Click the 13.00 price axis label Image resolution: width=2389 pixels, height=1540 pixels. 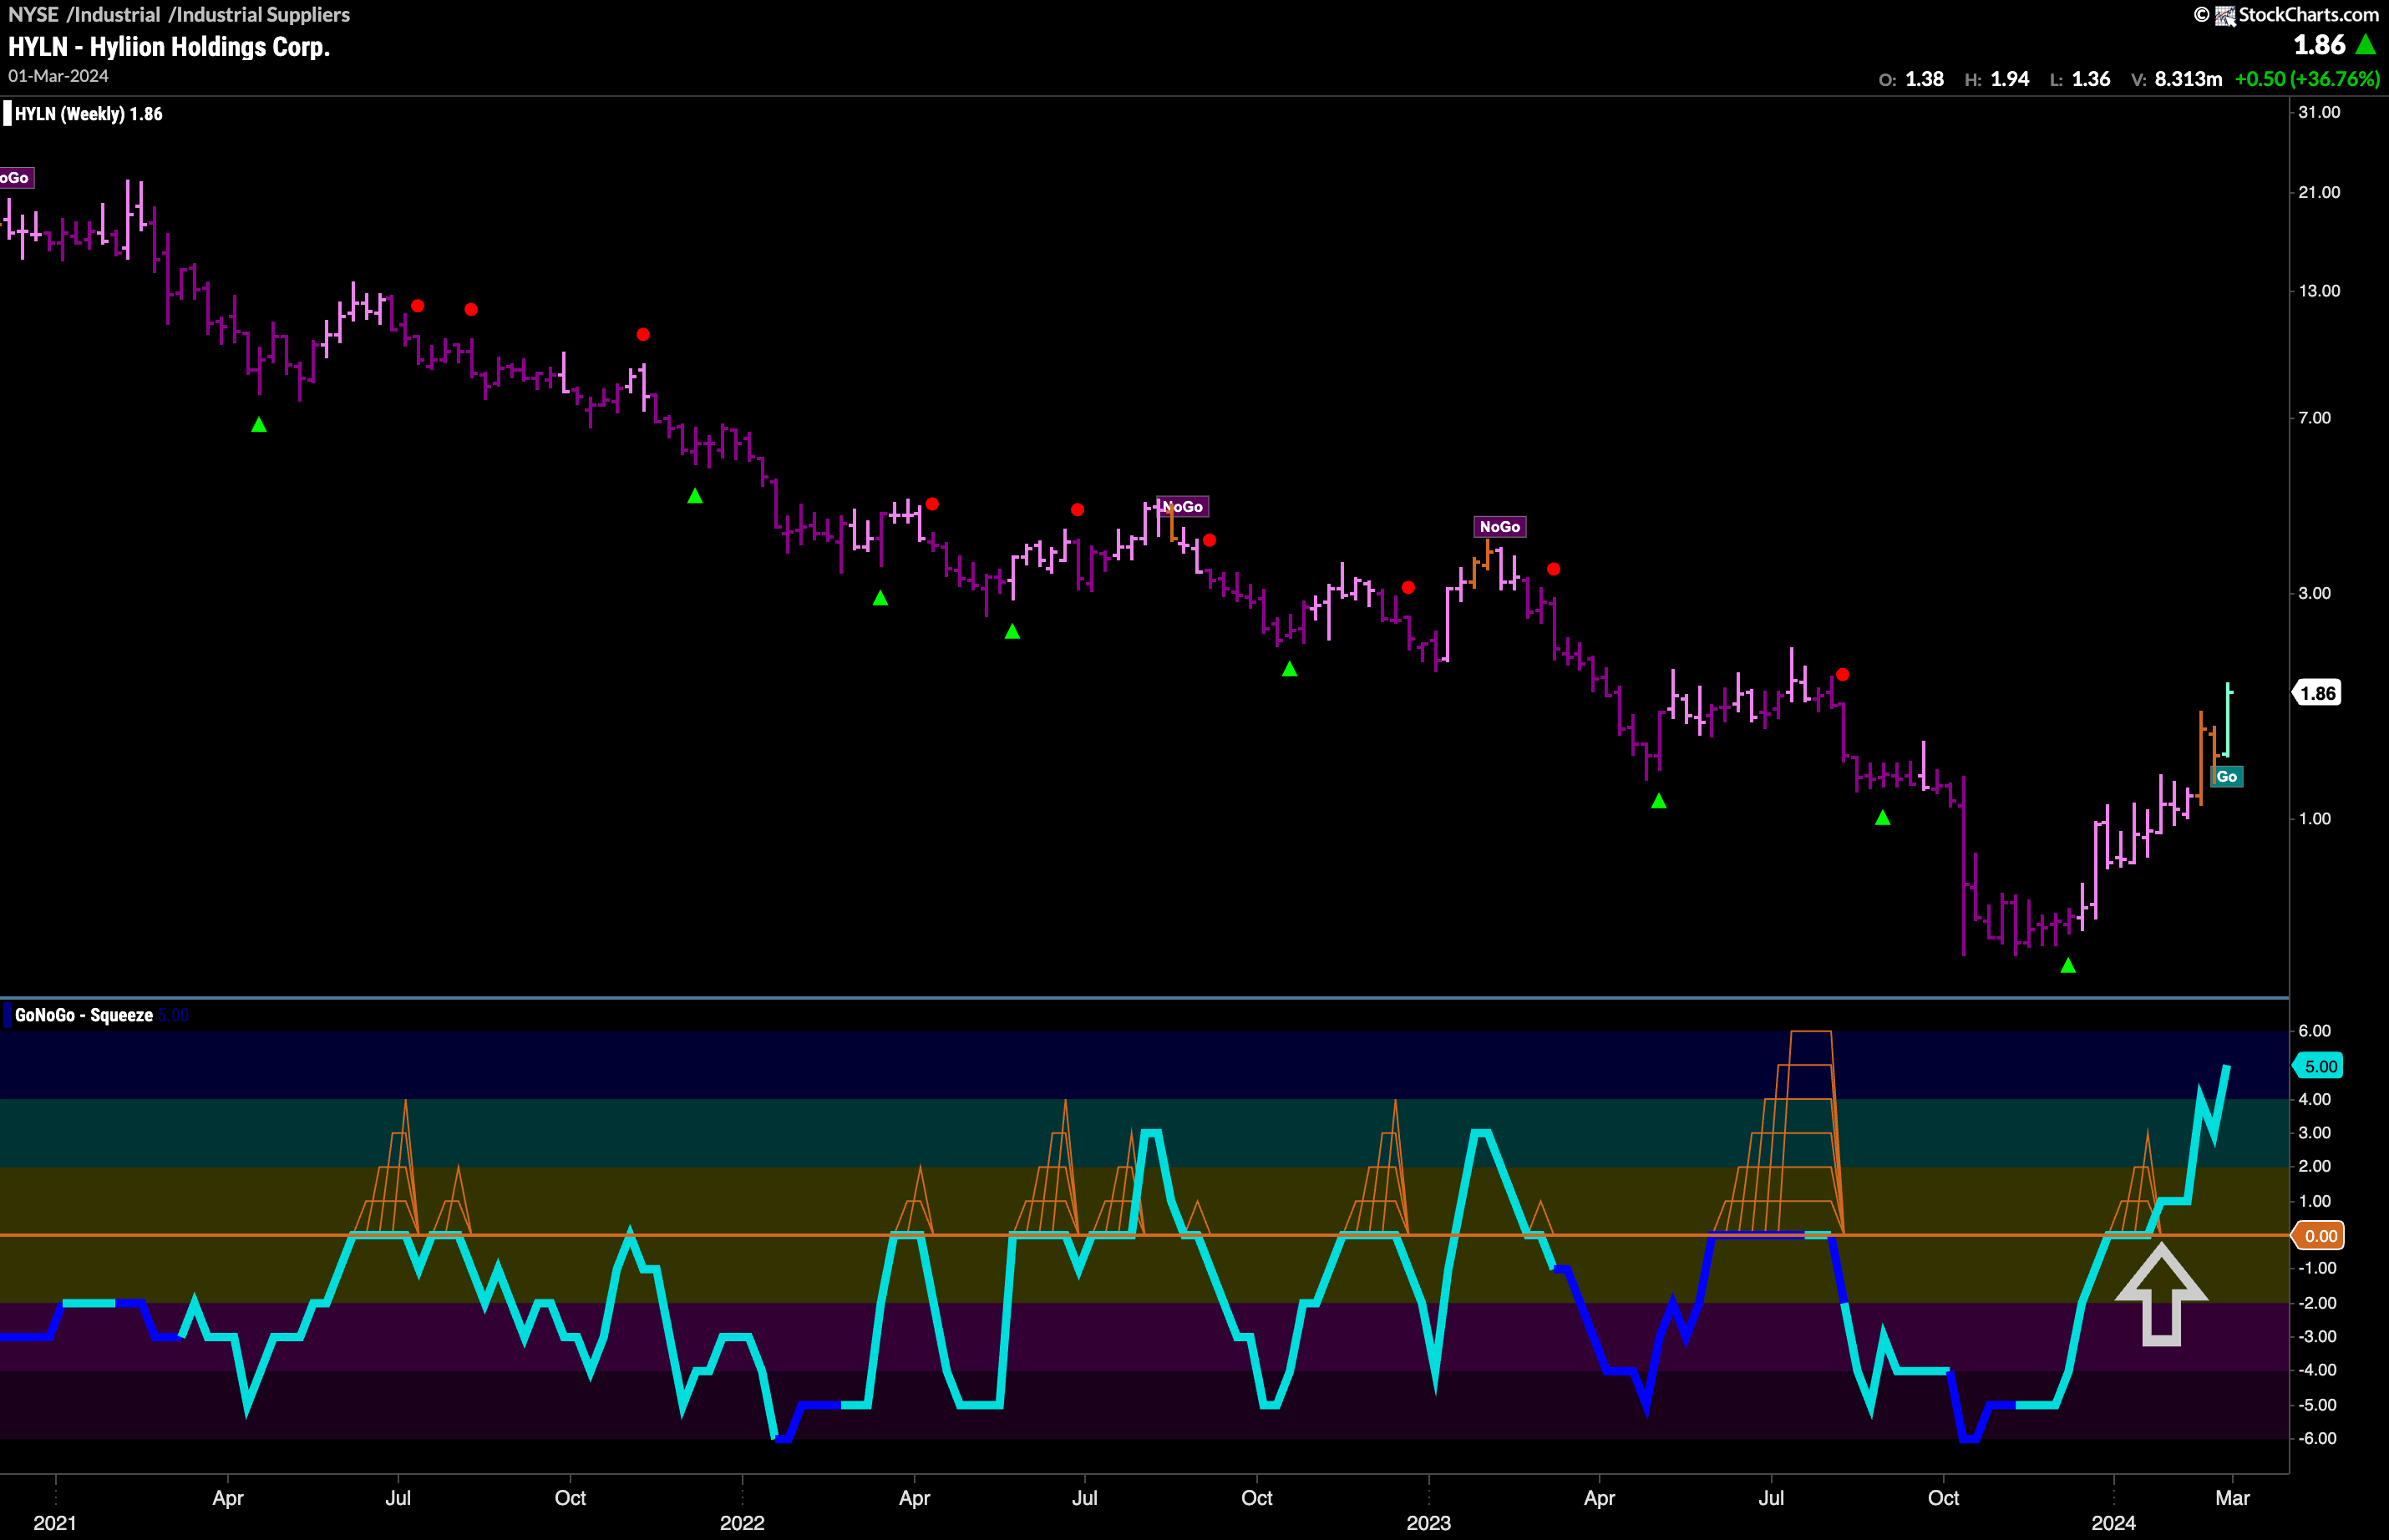2319,291
